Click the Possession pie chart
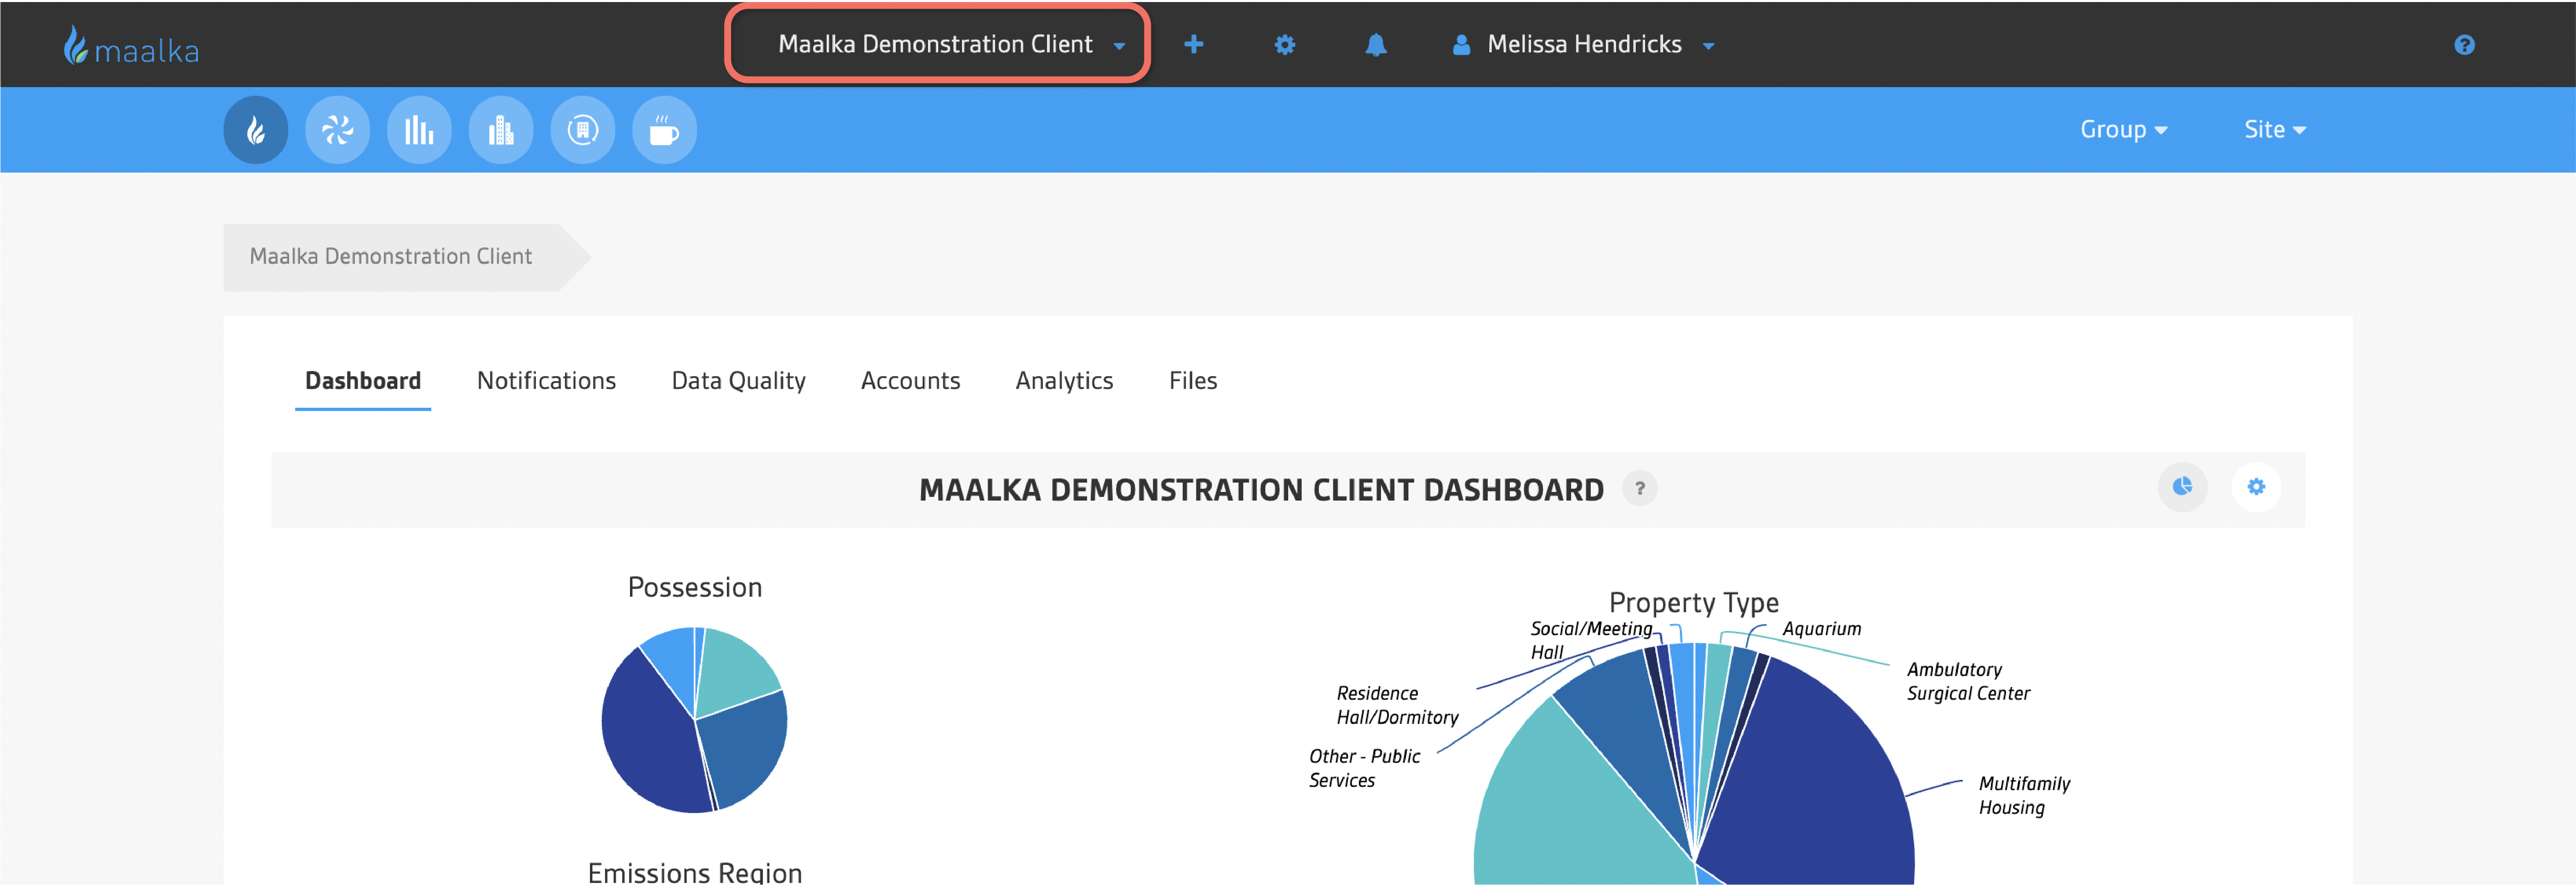Viewport: 2576px width, 885px height. coord(694,720)
